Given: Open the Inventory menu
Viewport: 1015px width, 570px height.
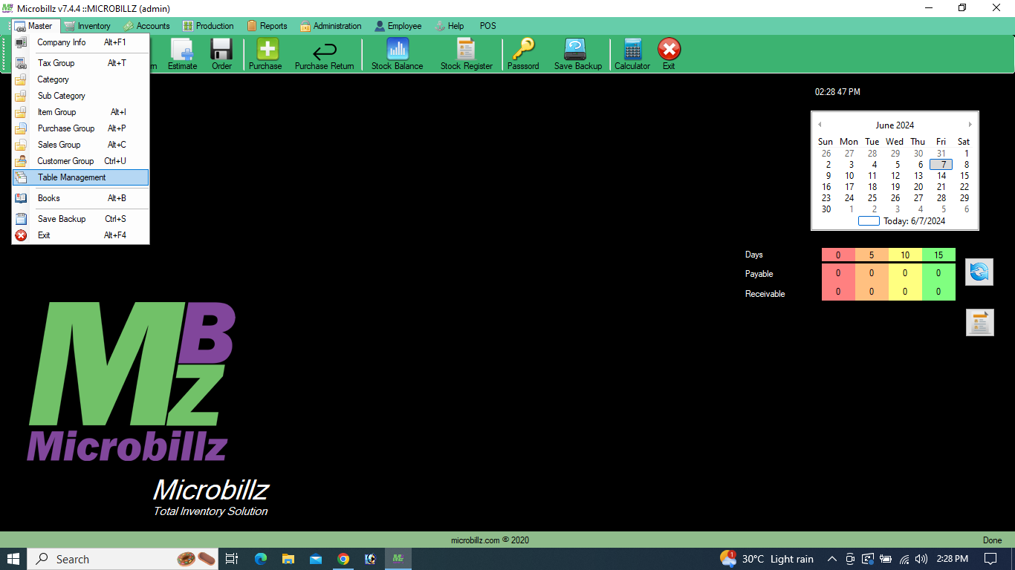Looking at the screenshot, I should tap(87, 26).
